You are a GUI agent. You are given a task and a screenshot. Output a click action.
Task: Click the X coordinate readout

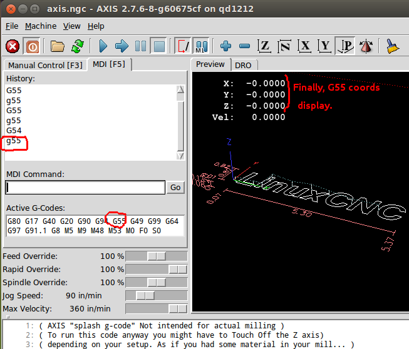pyautogui.click(x=254, y=84)
